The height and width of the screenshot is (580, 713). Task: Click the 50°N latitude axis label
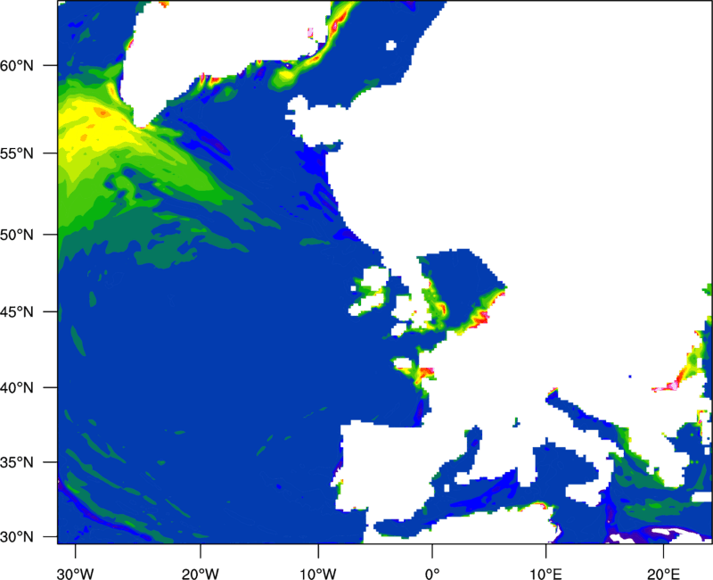coord(17,235)
